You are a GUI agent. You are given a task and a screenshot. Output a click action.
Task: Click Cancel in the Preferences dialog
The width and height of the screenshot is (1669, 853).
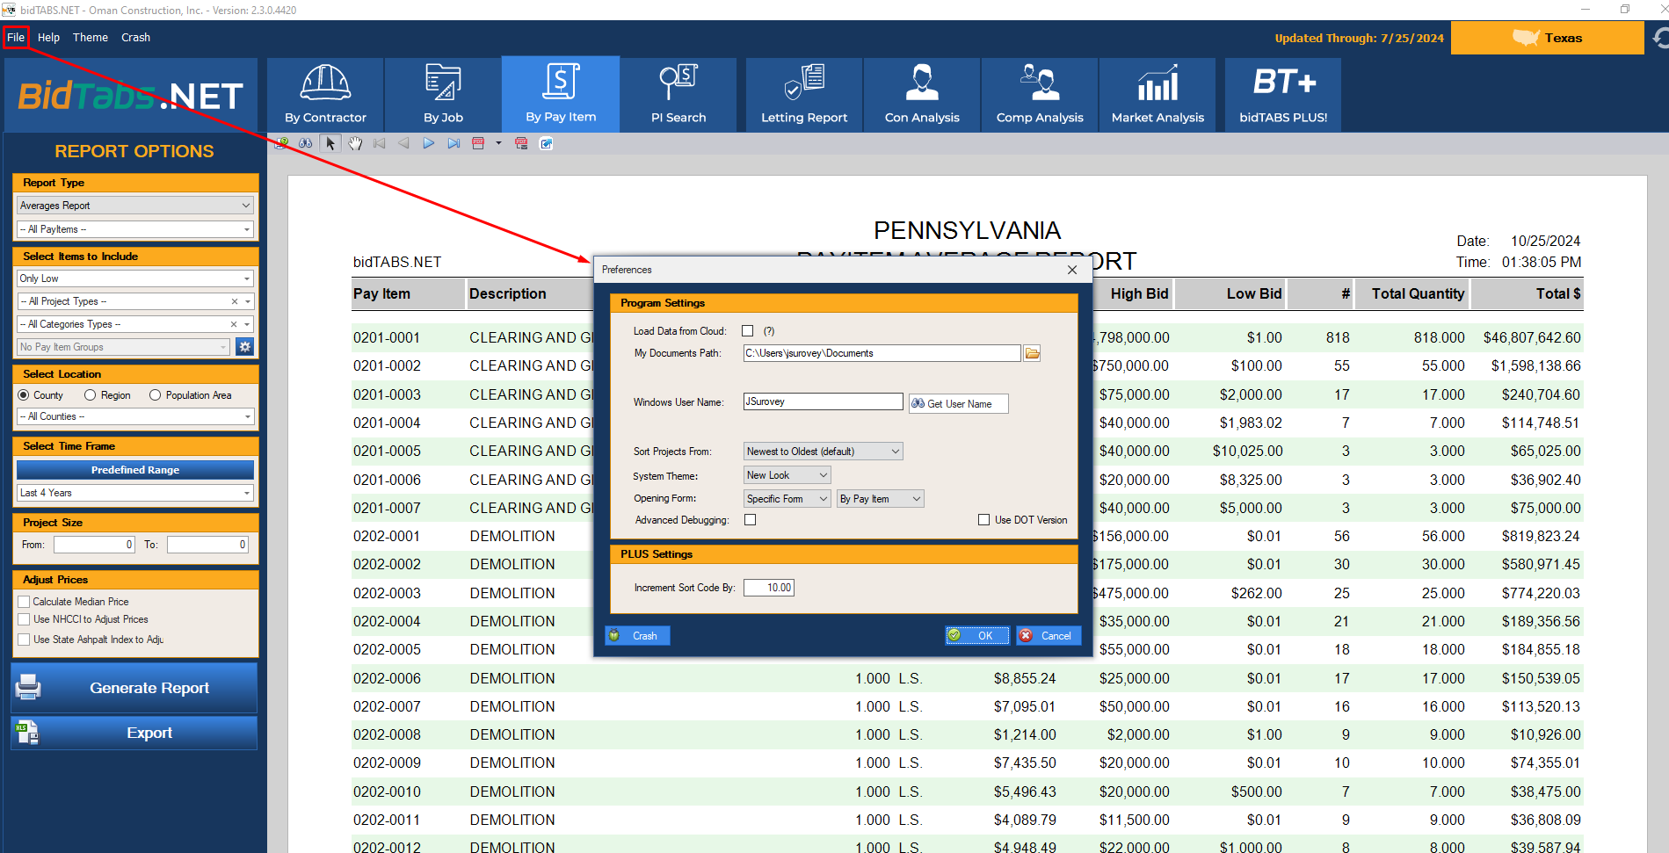point(1049,636)
